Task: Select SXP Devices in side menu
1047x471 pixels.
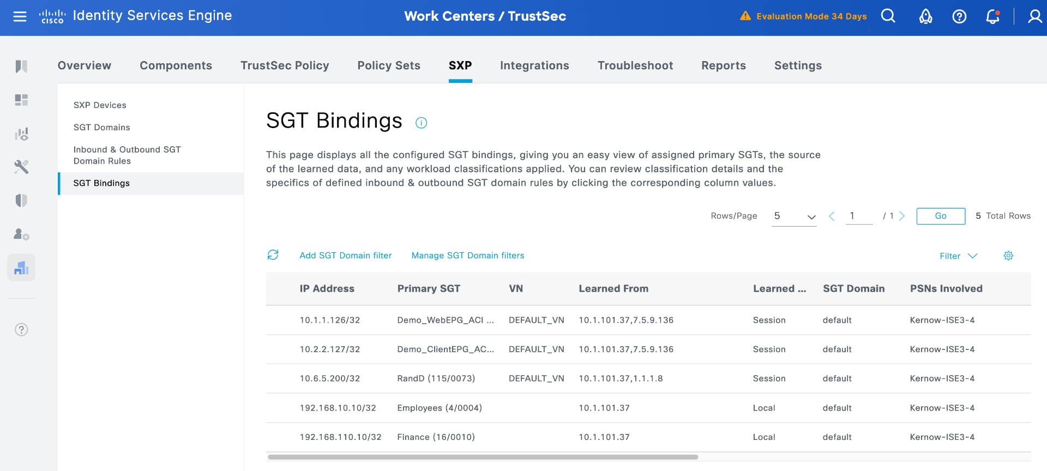Action: click(100, 105)
